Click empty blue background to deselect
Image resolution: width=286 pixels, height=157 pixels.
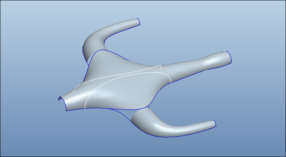click(37, 36)
